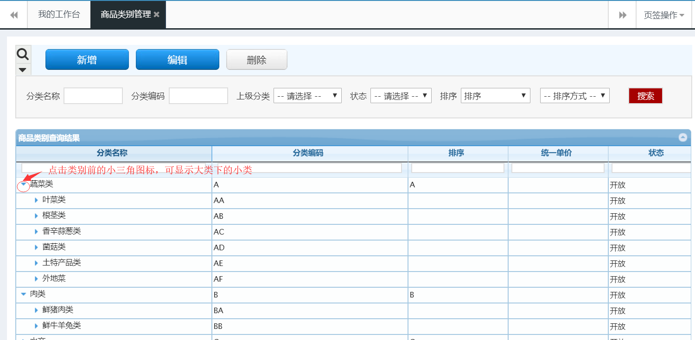This screenshot has width=695, height=340.
Task: Select the 肉类 row name
Action: [x=38, y=294]
